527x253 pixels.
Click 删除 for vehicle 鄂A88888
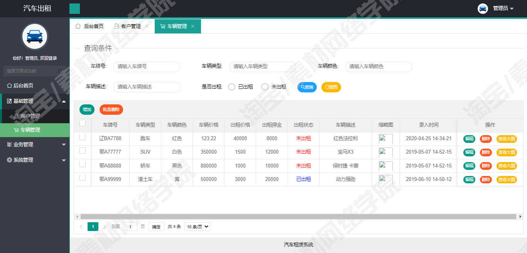[486, 166]
